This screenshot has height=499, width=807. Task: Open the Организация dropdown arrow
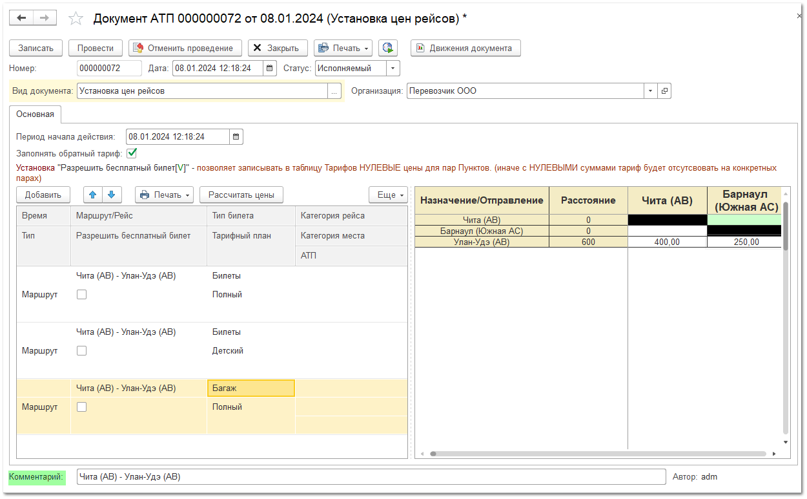point(650,91)
